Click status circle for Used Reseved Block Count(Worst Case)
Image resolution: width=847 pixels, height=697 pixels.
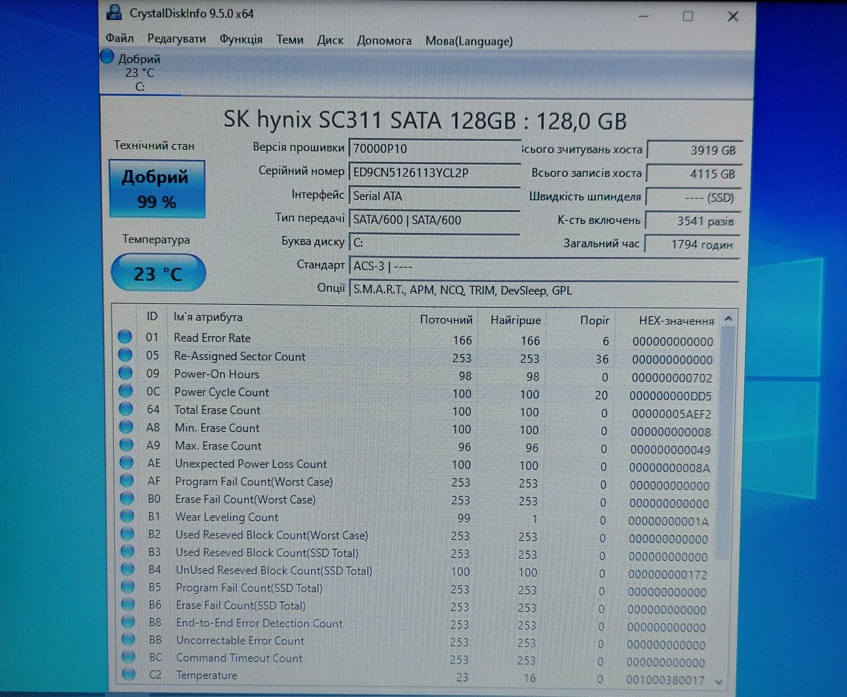click(x=127, y=534)
